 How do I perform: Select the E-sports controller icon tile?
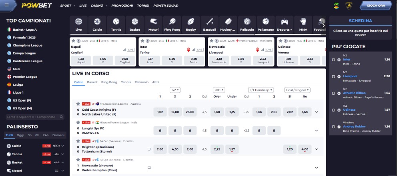tap(285, 24)
